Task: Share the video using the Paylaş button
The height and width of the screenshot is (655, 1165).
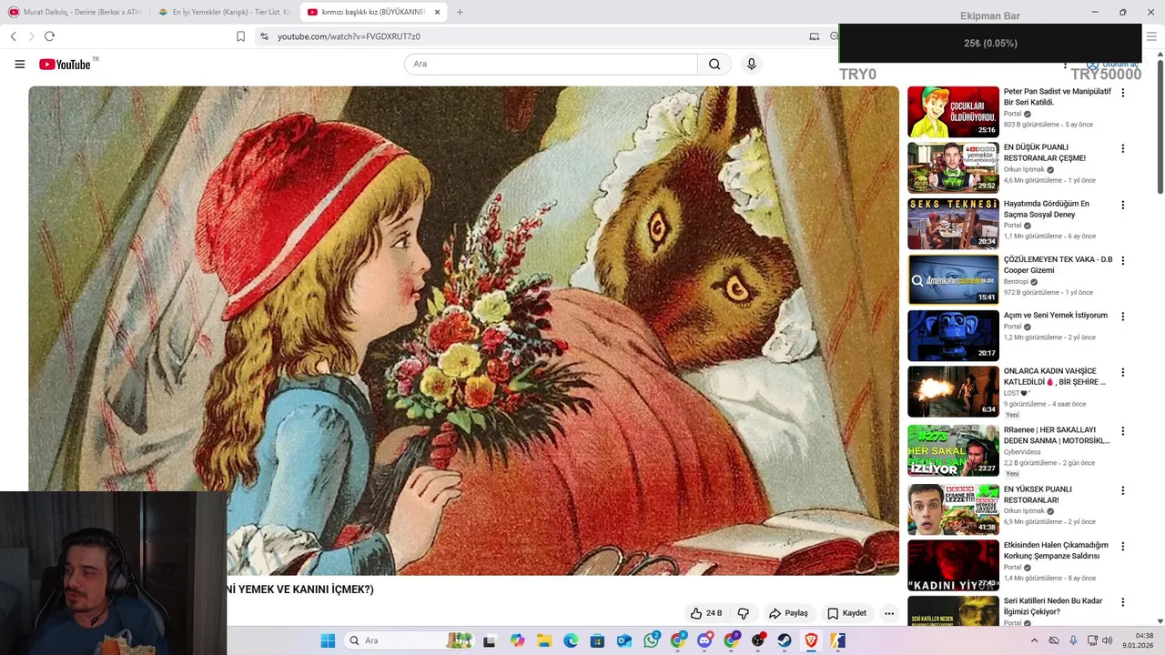Action: [x=788, y=613]
